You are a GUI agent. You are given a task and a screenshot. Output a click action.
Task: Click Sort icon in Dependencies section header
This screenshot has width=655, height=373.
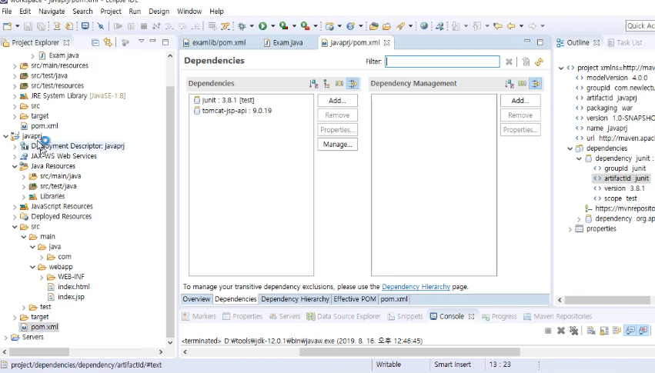point(313,84)
